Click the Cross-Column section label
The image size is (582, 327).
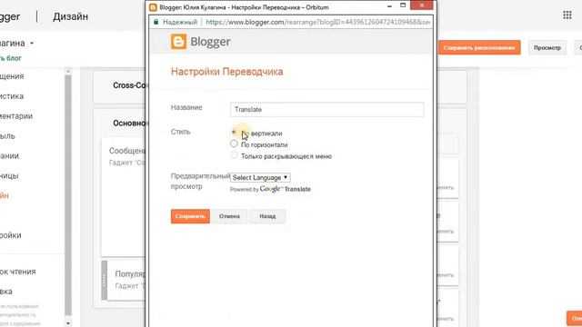click(x=129, y=85)
